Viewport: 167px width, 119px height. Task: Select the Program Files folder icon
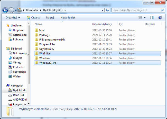[x=36, y=44]
